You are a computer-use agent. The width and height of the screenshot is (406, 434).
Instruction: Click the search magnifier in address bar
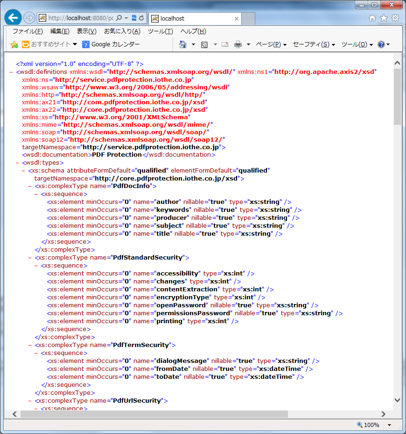[119, 18]
